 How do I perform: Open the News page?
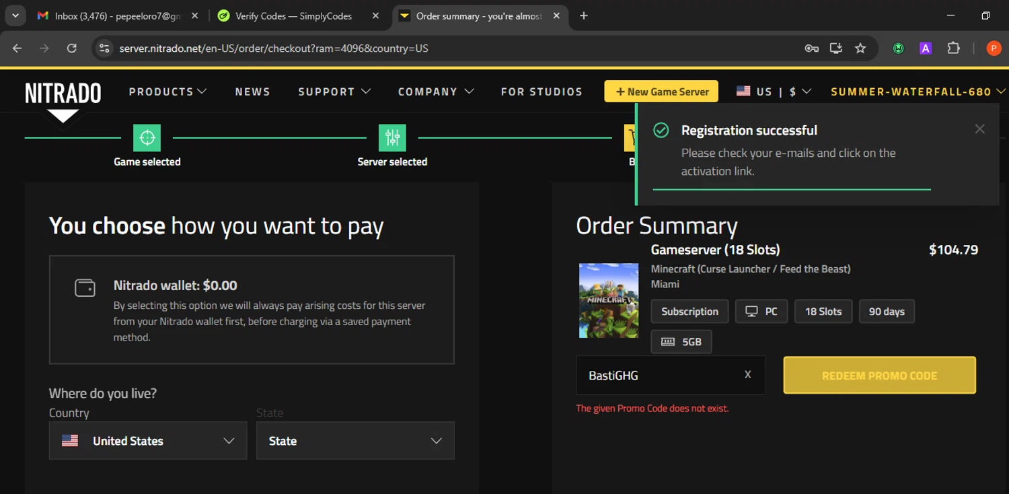click(x=252, y=92)
